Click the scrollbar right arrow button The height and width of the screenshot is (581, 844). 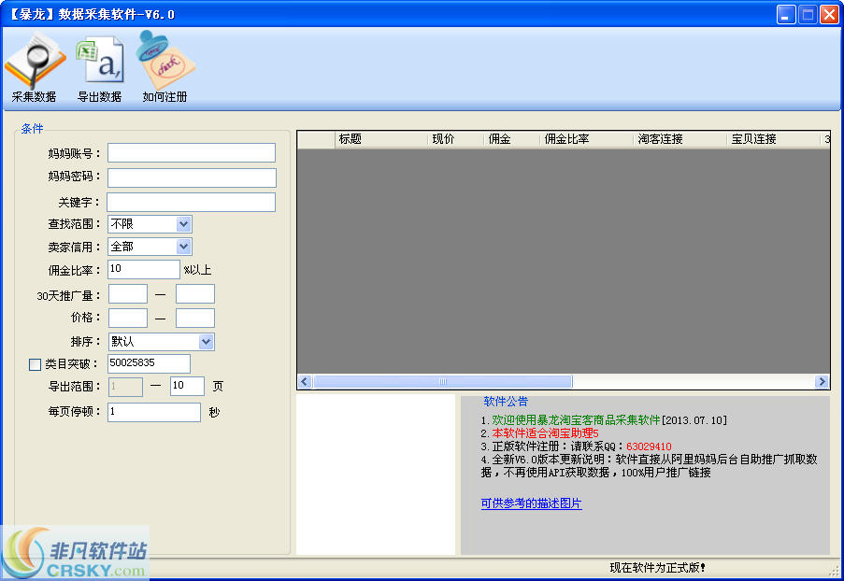click(x=822, y=381)
